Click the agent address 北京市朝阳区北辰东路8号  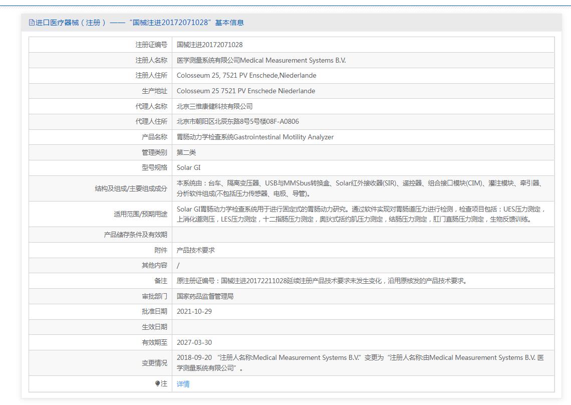(x=237, y=121)
